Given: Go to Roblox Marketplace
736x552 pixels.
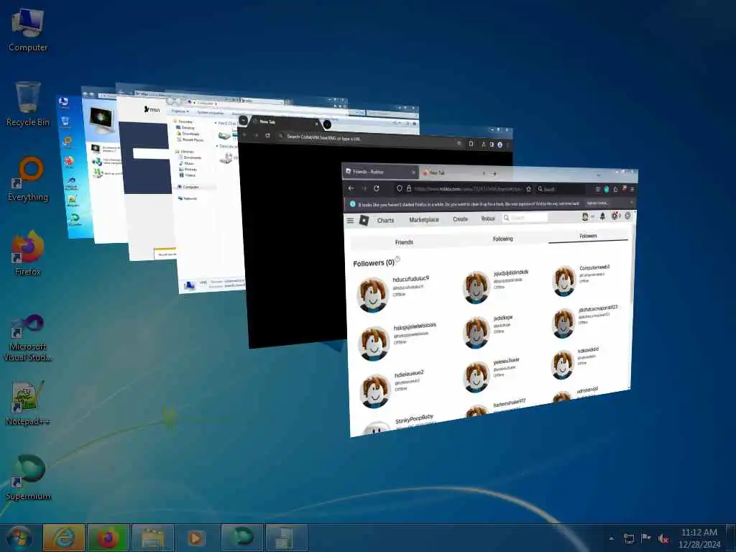Looking at the screenshot, I should pos(424,220).
